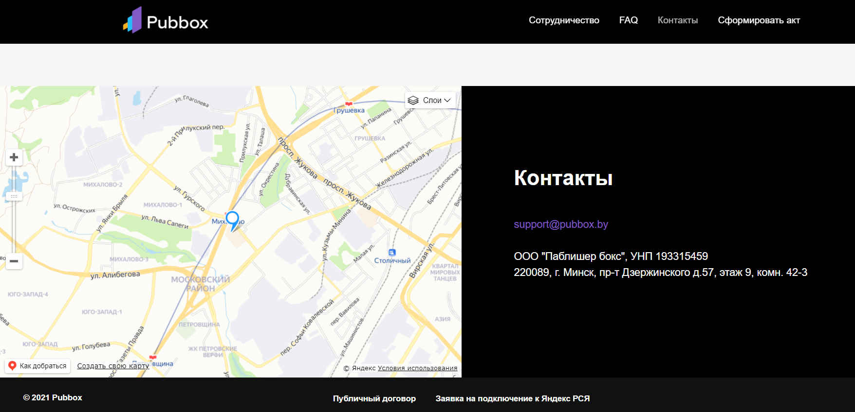
Task: Click the red pin icon in Как добраться
Action: pos(13,365)
